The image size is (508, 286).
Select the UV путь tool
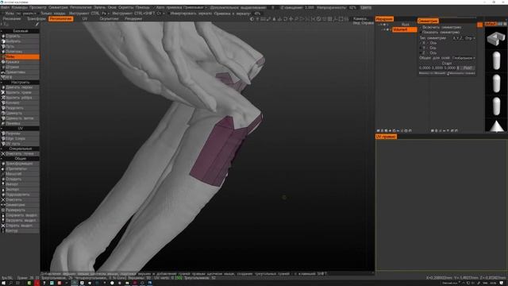click(20, 144)
